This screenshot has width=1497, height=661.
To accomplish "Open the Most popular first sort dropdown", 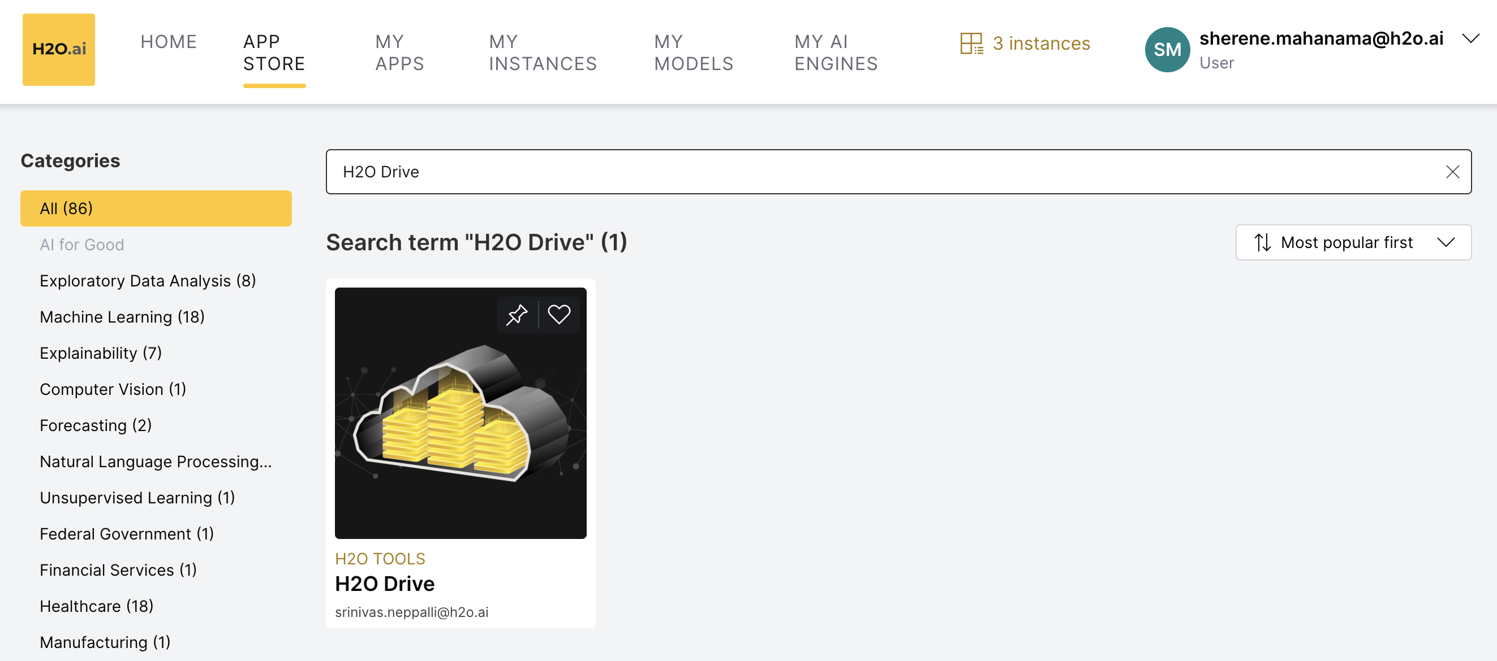I will click(x=1353, y=242).
